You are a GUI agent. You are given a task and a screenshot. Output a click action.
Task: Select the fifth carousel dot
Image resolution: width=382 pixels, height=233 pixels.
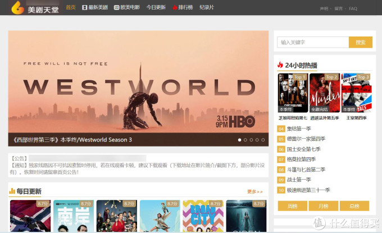tap(263, 140)
